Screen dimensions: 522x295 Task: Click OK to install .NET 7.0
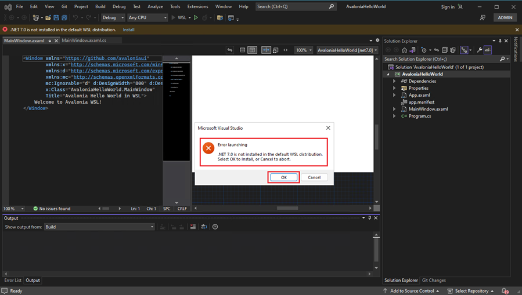[283, 177]
